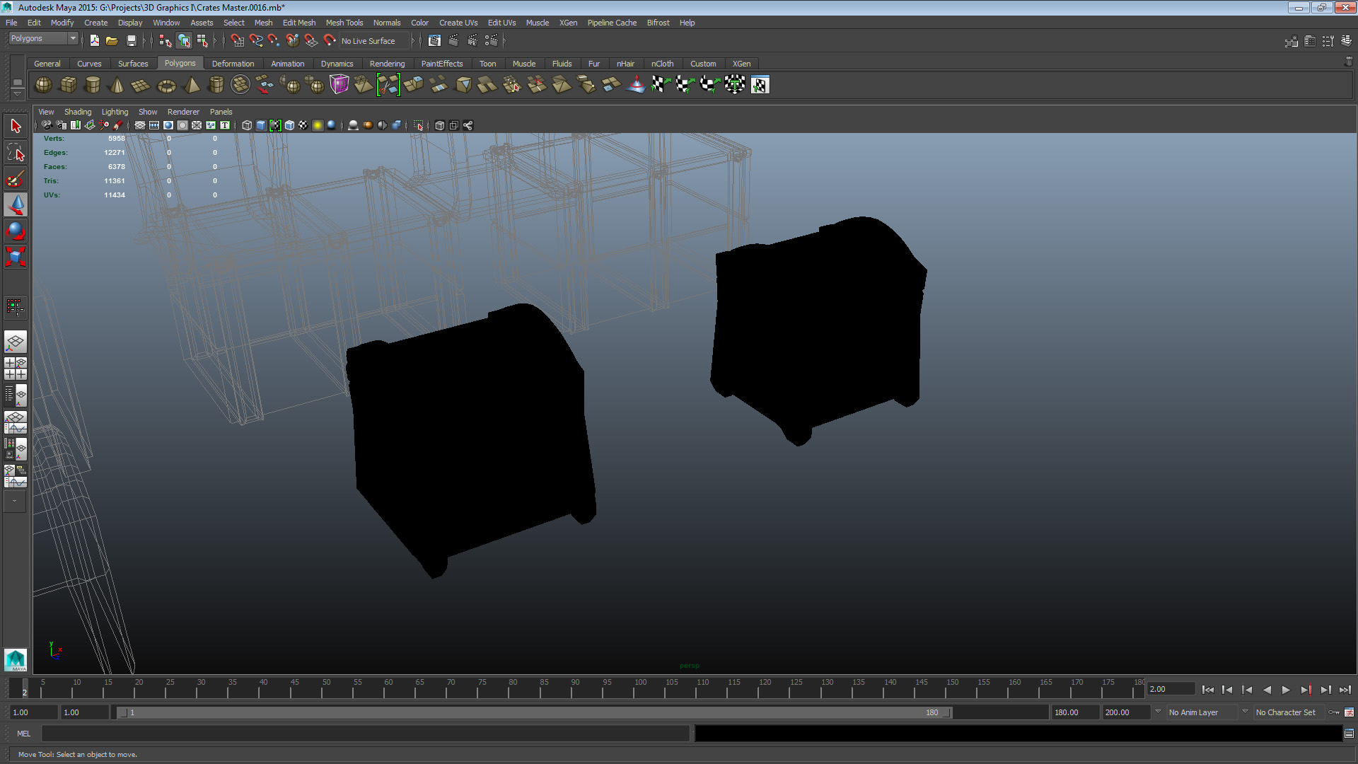1358x764 pixels.
Task: Toggle use all lights bulb icon
Action: 318,125
